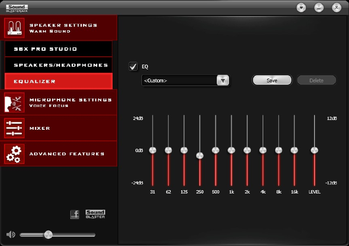Click the 12dB scale label
This screenshot has height=246, width=349.
pyautogui.click(x=332, y=118)
